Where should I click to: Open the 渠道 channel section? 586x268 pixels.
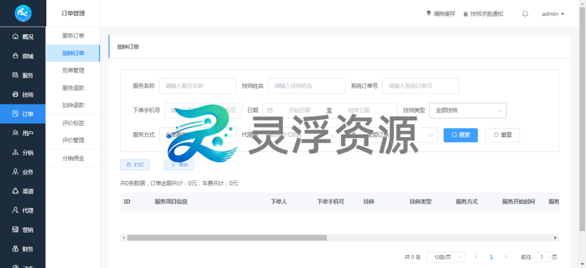[23, 191]
